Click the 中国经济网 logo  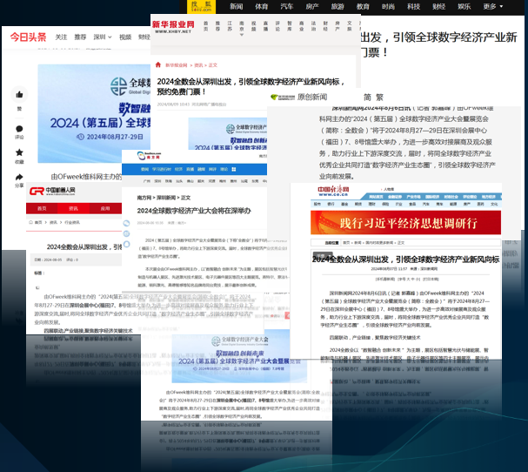point(333,191)
